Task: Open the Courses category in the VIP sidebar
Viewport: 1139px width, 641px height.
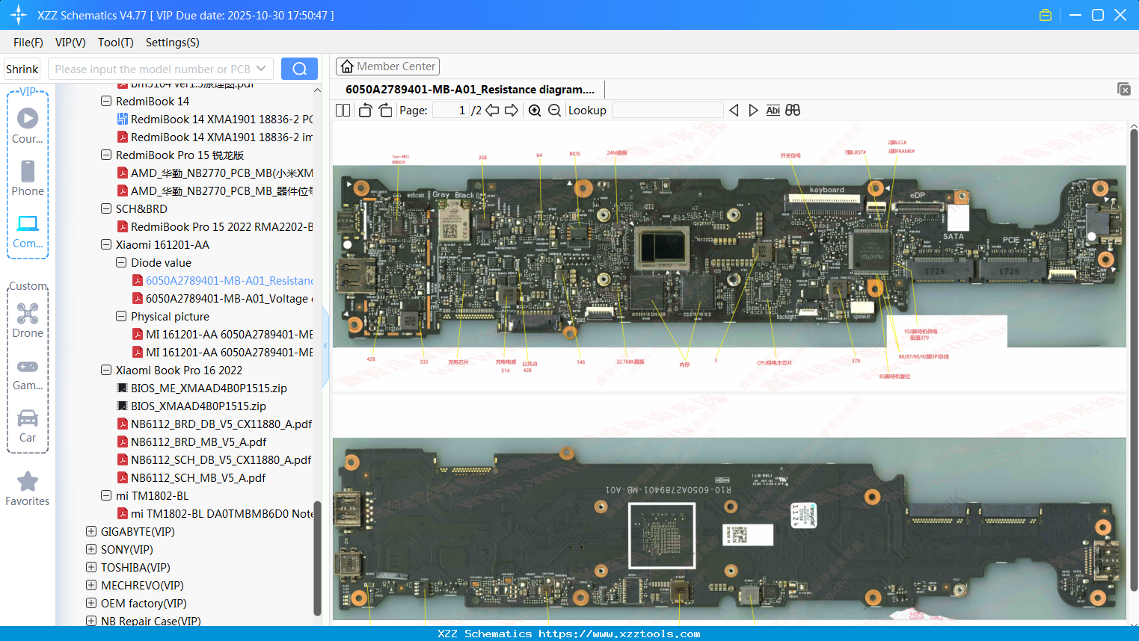Action: pyautogui.click(x=28, y=126)
